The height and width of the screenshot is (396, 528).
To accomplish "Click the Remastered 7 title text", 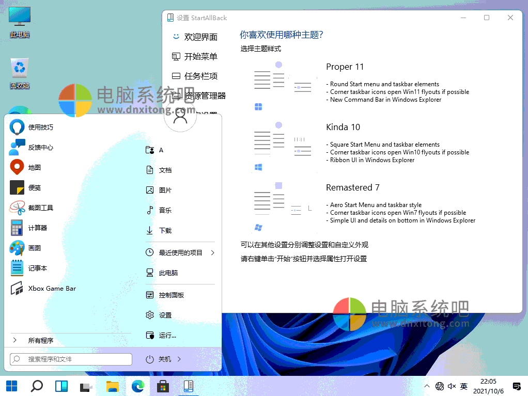I will pos(352,187).
